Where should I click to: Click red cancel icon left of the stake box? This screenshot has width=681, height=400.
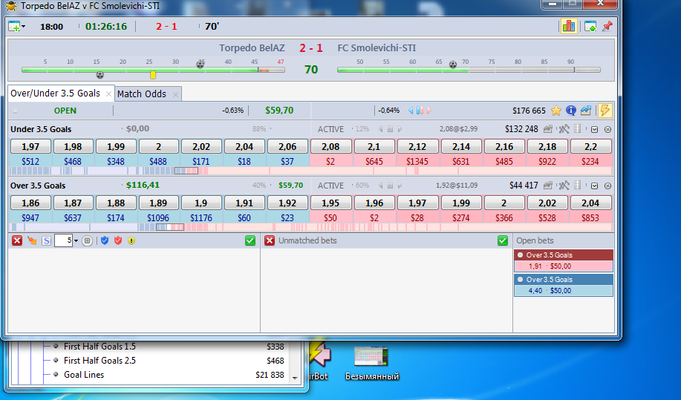coord(17,240)
